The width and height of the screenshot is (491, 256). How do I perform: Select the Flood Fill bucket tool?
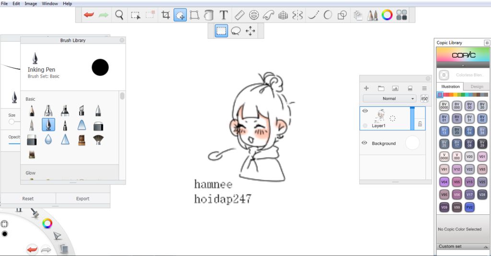[x=209, y=15]
